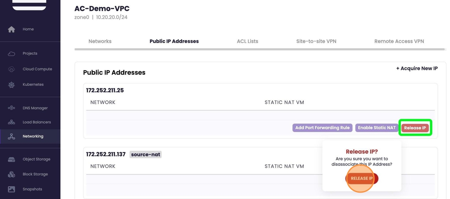The image size is (450, 199).
Task: Switch to the Networks tab
Action: [x=100, y=41]
